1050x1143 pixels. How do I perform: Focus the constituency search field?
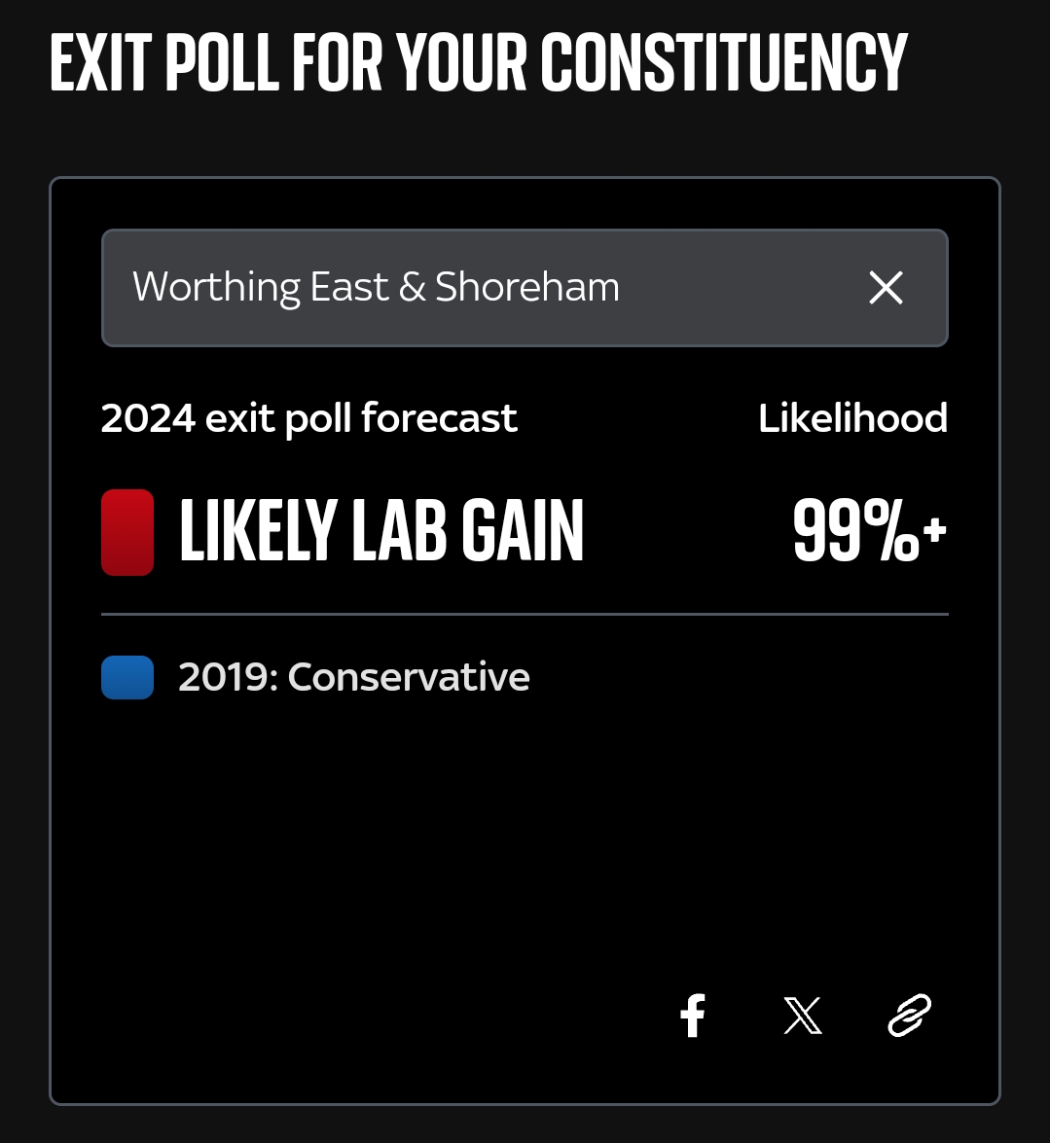coord(525,288)
